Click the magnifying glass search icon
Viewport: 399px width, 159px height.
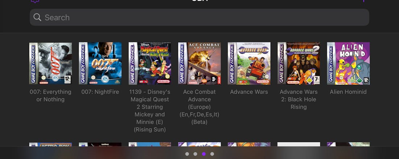tap(37, 17)
